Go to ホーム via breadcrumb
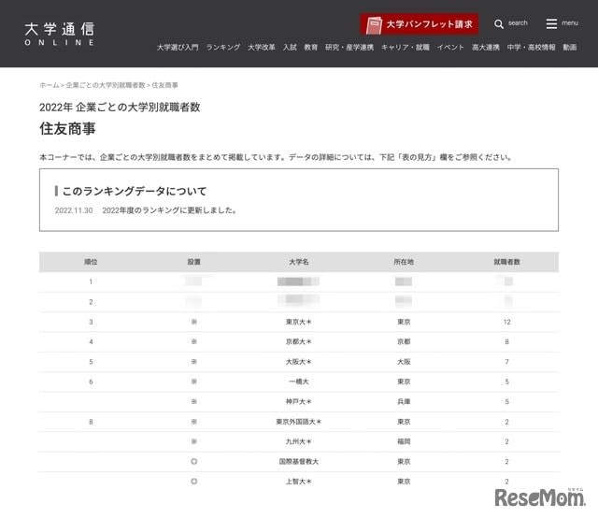Viewport: 598px width, 519px height. 50,85
